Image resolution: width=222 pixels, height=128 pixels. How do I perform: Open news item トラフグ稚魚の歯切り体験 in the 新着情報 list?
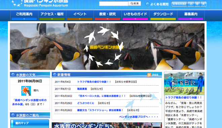click(94, 82)
